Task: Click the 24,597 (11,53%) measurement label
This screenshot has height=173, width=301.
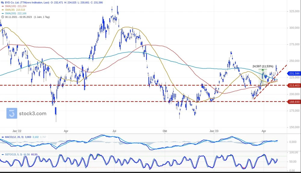Action: [x=262, y=66]
